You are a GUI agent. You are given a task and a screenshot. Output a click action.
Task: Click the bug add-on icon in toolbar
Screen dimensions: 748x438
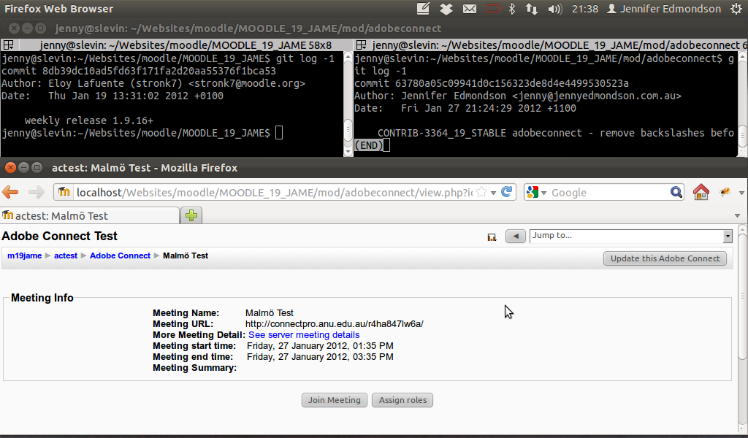(725, 192)
